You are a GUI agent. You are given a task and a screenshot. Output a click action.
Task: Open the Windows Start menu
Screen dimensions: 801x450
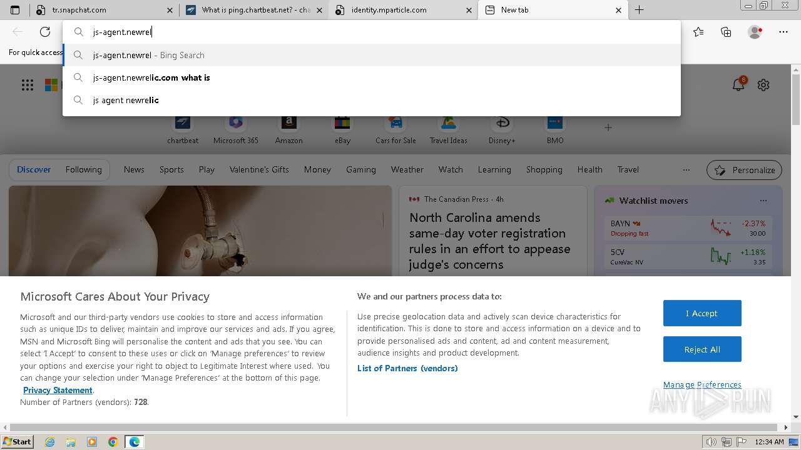(18, 442)
